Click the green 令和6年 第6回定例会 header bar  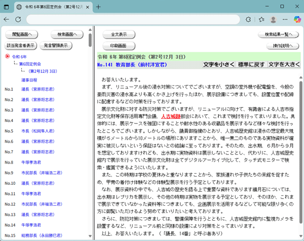199,57
